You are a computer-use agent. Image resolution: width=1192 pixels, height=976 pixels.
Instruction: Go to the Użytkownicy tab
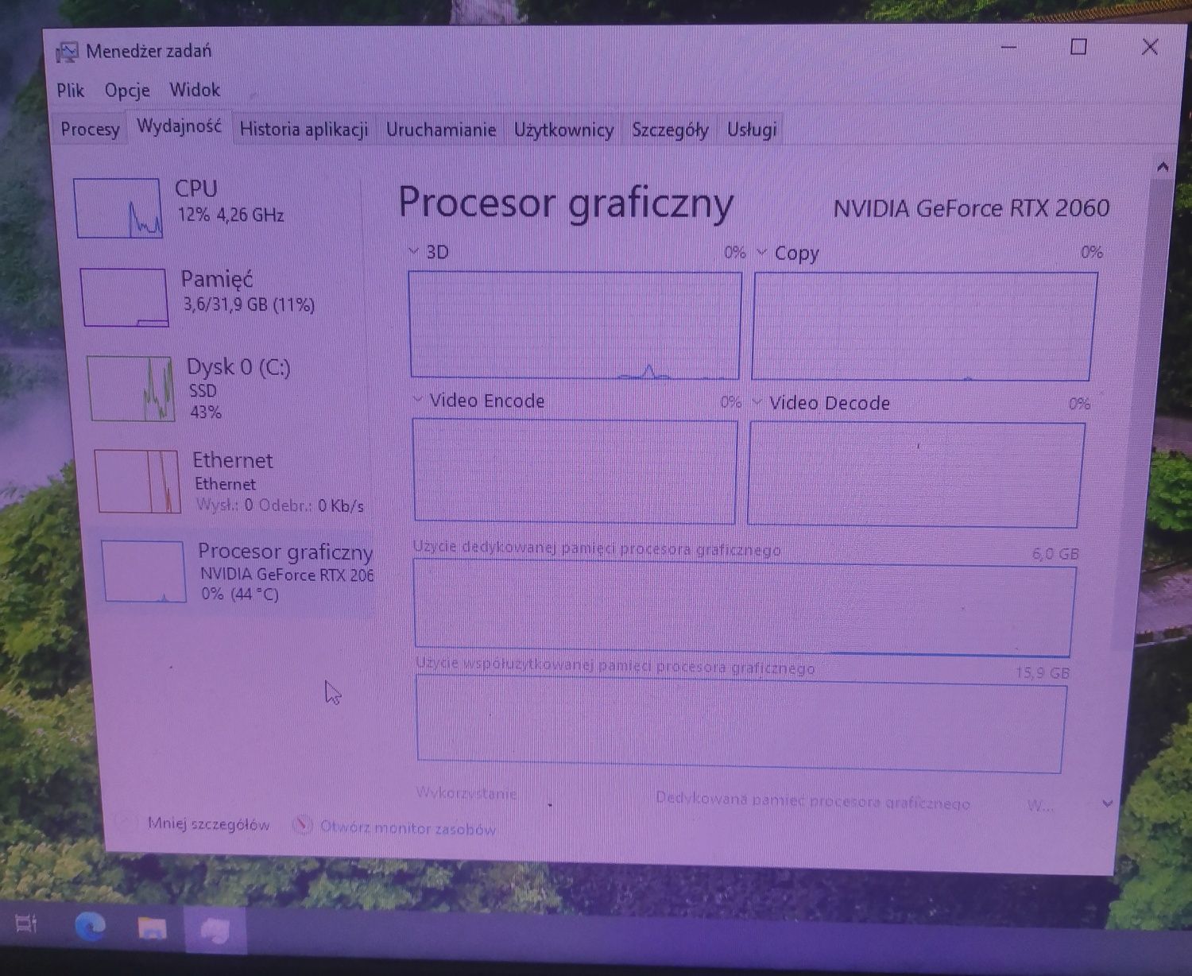point(563,130)
